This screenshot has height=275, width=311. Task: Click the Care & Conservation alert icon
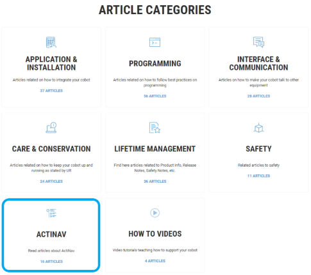pos(51,128)
